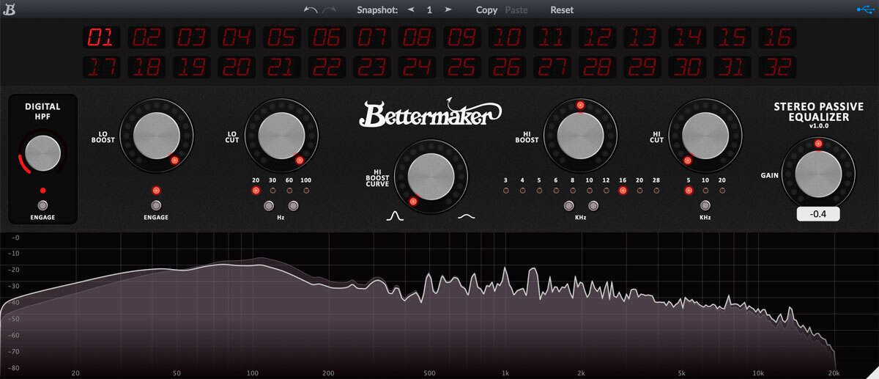Toggle the Digital HPF Engage button

(42, 205)
